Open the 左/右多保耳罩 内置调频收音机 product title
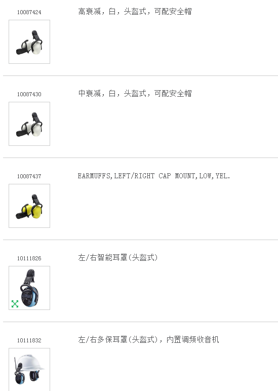This screenshot has height=391, width=278. pos(148,339)
